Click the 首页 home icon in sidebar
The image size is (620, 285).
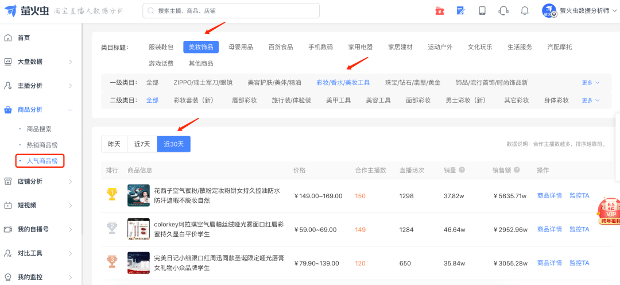(8, 38)
